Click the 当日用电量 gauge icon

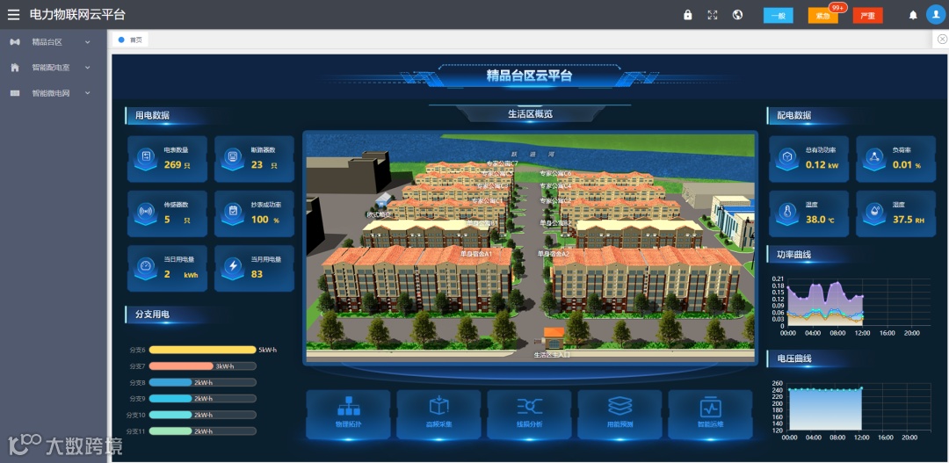point(145,267)
